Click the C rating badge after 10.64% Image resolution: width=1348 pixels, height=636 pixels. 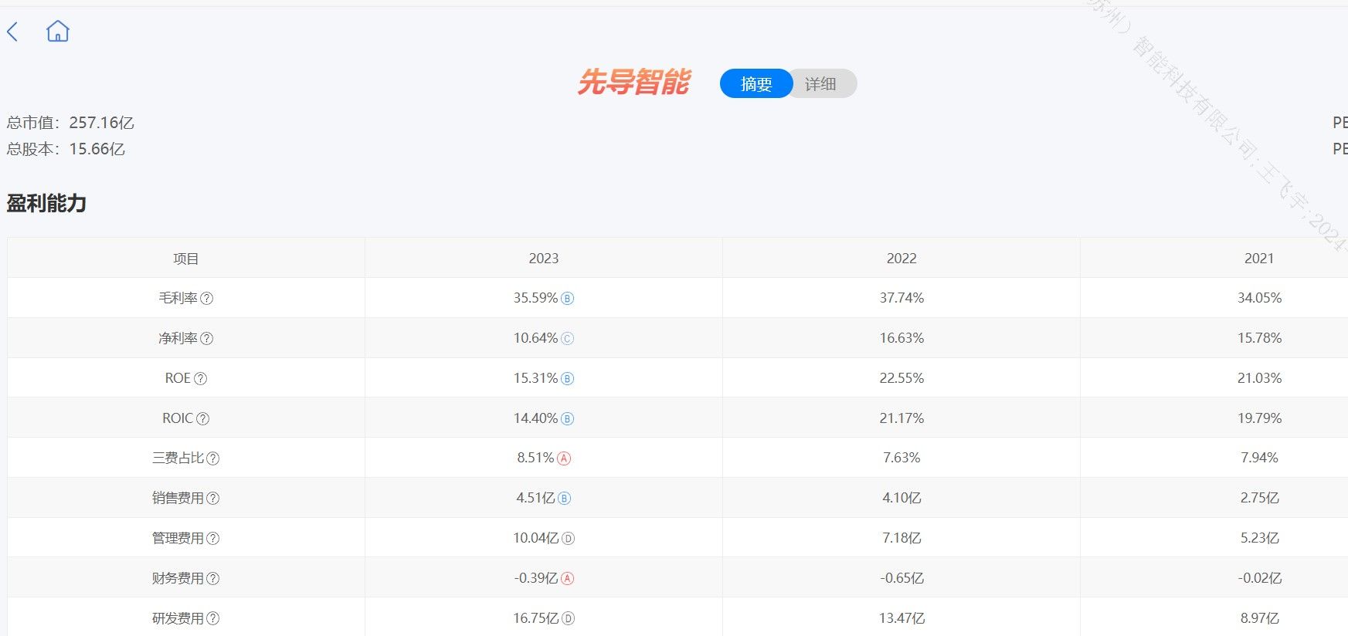(x=567, y=339)
